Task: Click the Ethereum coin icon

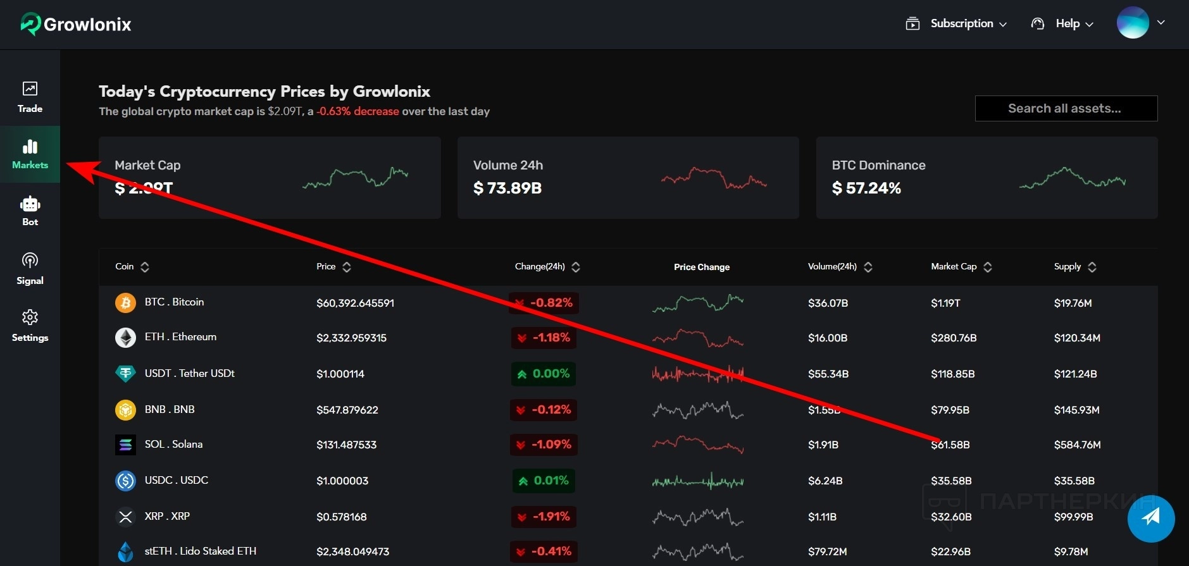Action: click(x=125, y=338)
